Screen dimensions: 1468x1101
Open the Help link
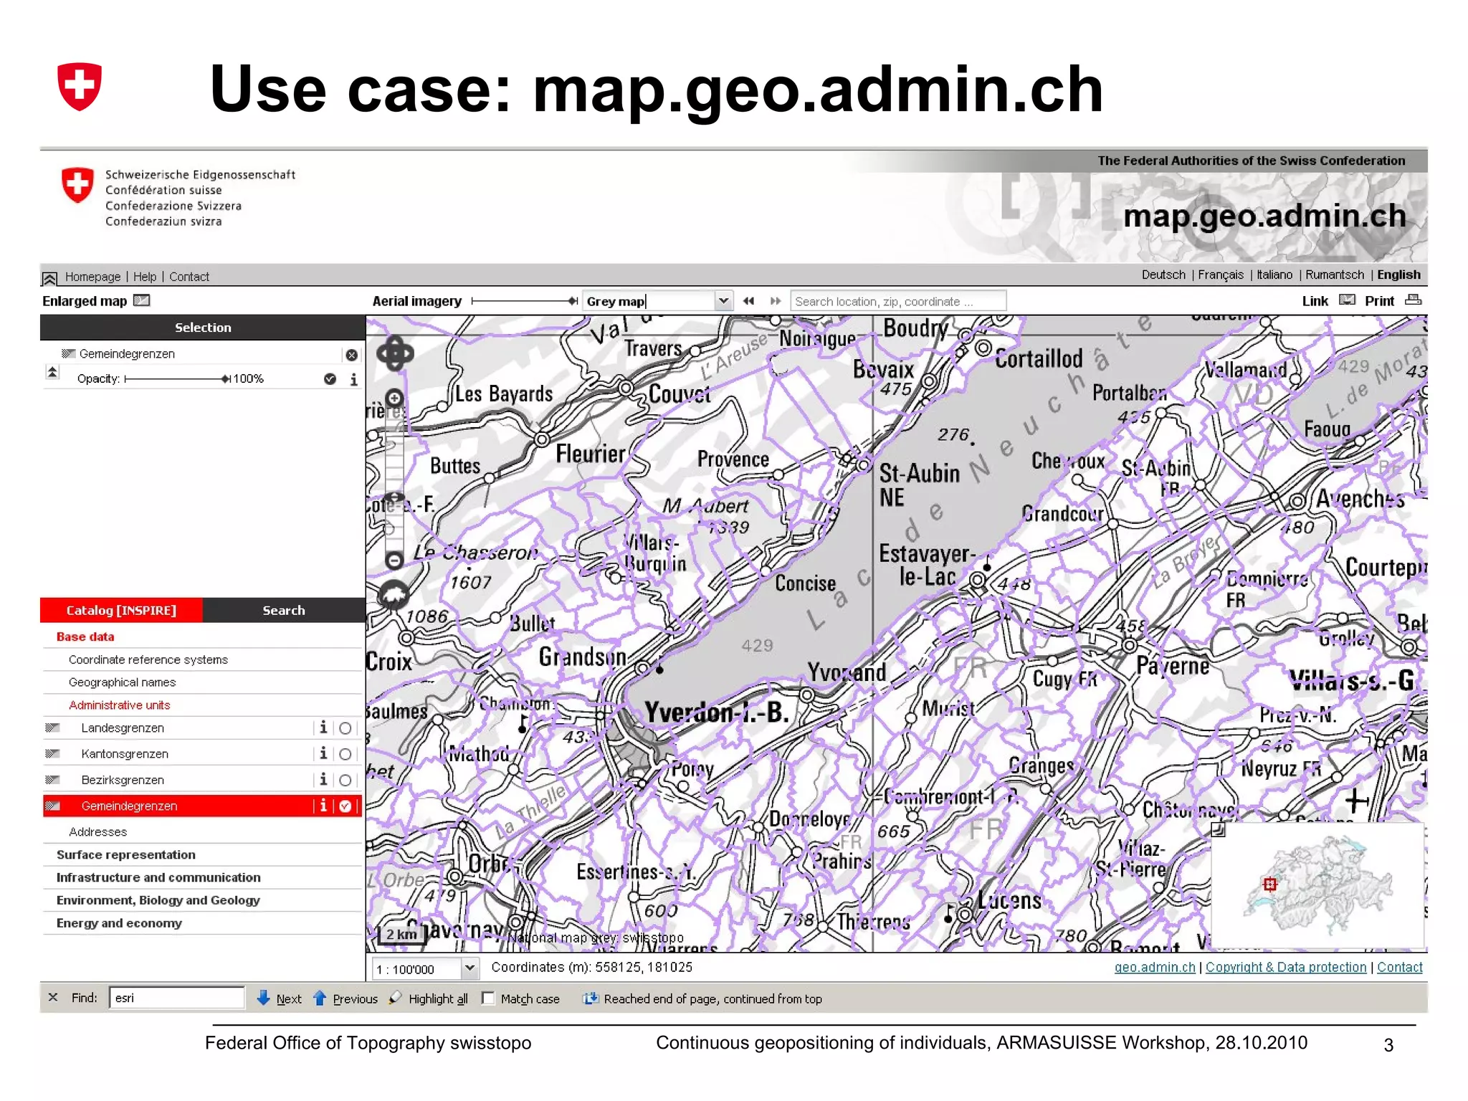tap(144, 277)
